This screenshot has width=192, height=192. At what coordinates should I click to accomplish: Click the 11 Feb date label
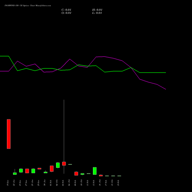click(x=88, y=183)
